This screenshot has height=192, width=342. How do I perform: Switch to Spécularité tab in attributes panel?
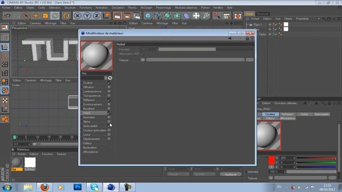click(322, 114)
